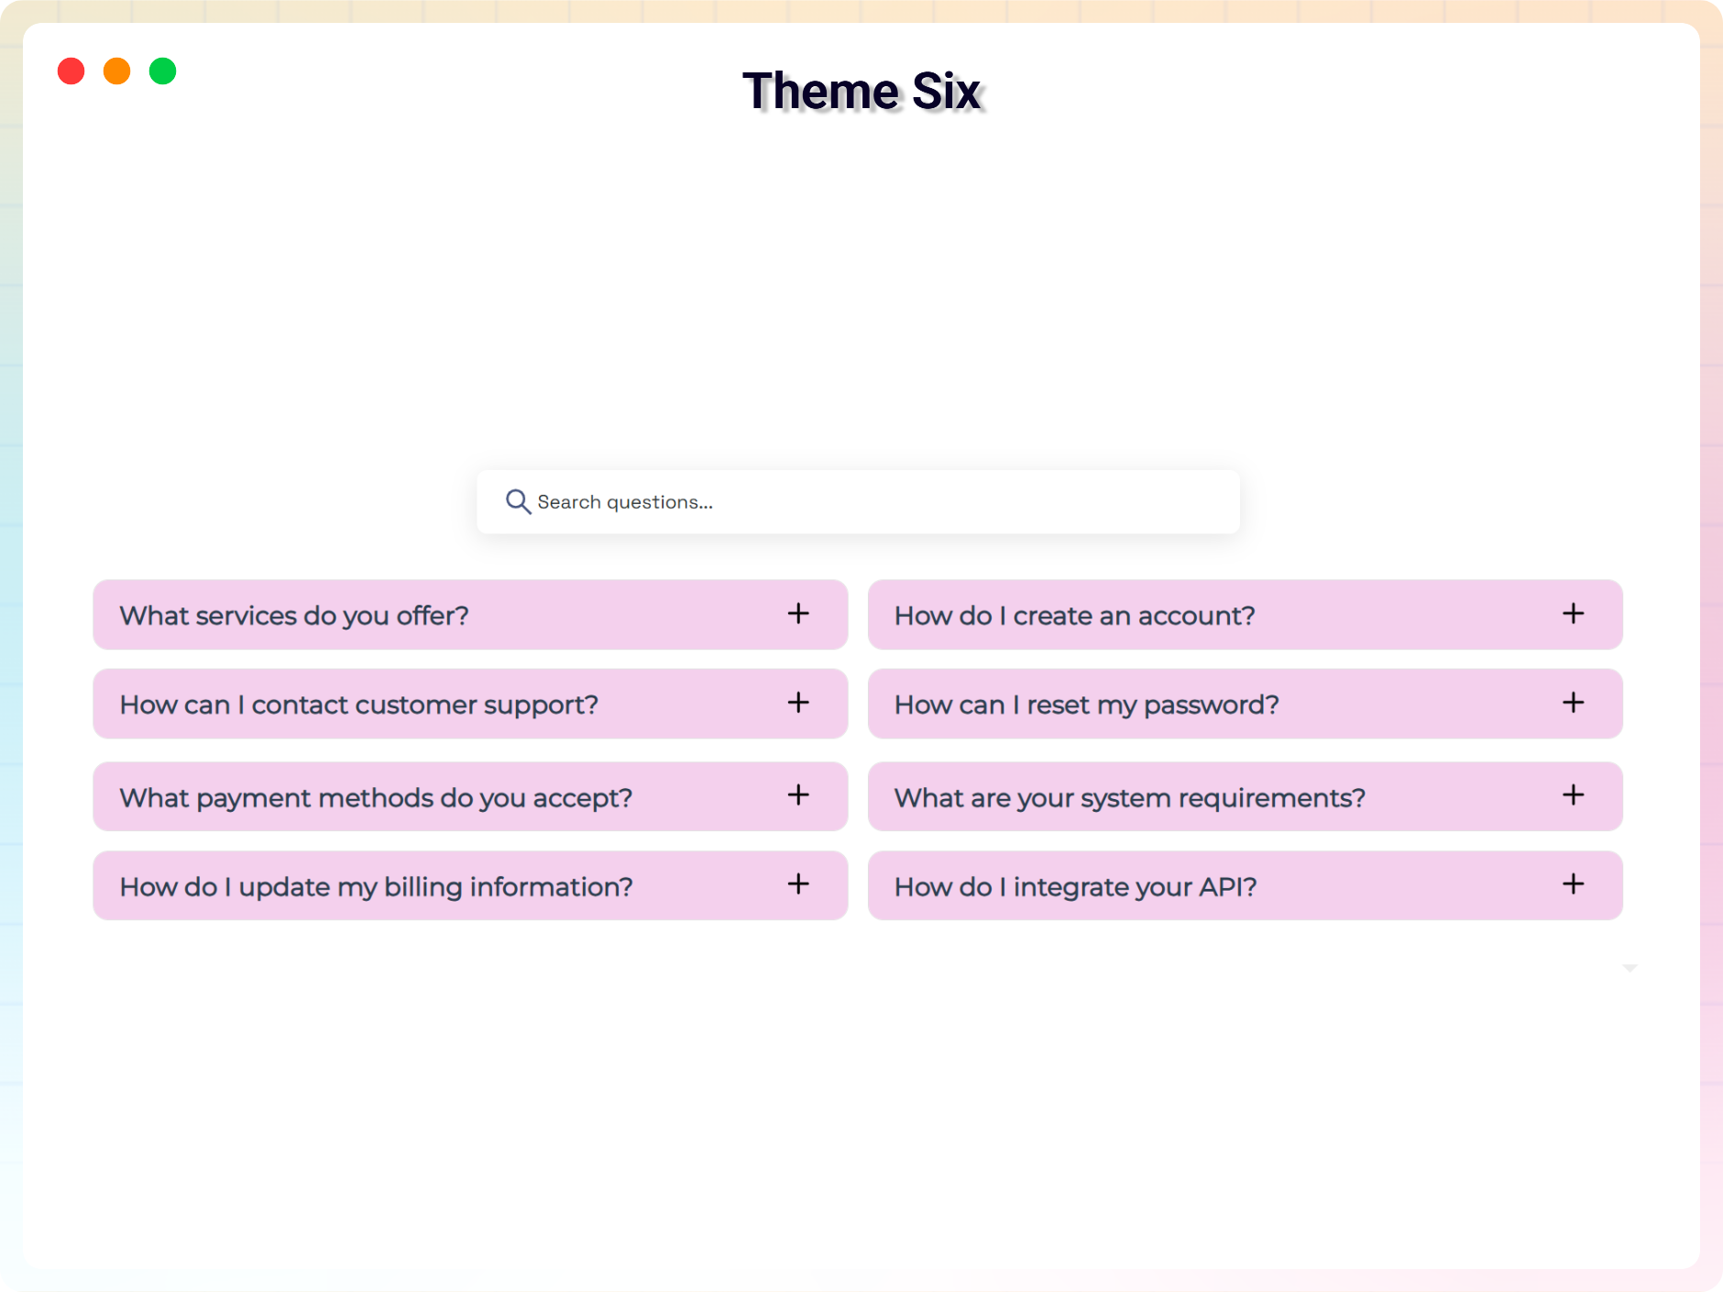
Task: Click plus icon on 'What are your system requirements?'
Action: click(x=1573, y=795)
